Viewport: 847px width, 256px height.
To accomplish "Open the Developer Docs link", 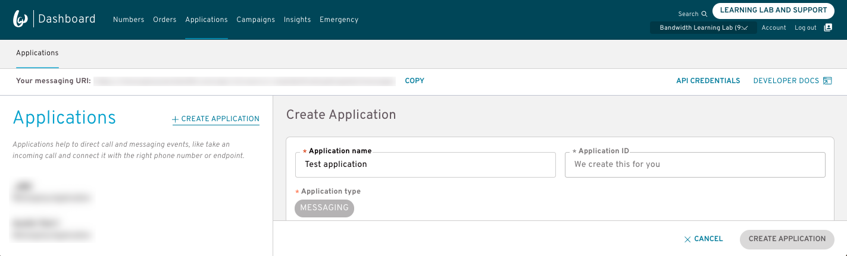I will 786,81.
